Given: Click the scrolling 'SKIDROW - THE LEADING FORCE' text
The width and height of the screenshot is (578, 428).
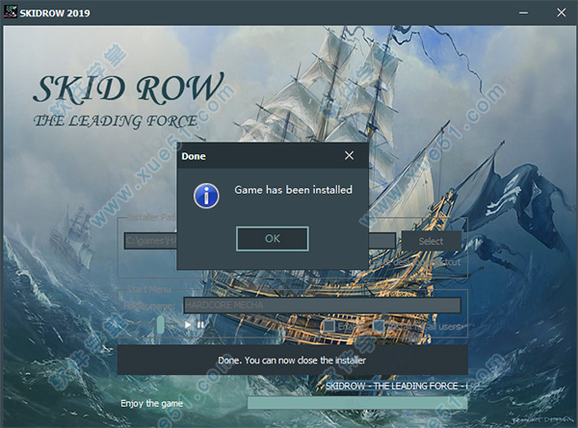Looking at the screenshot, I should [395, 387].
